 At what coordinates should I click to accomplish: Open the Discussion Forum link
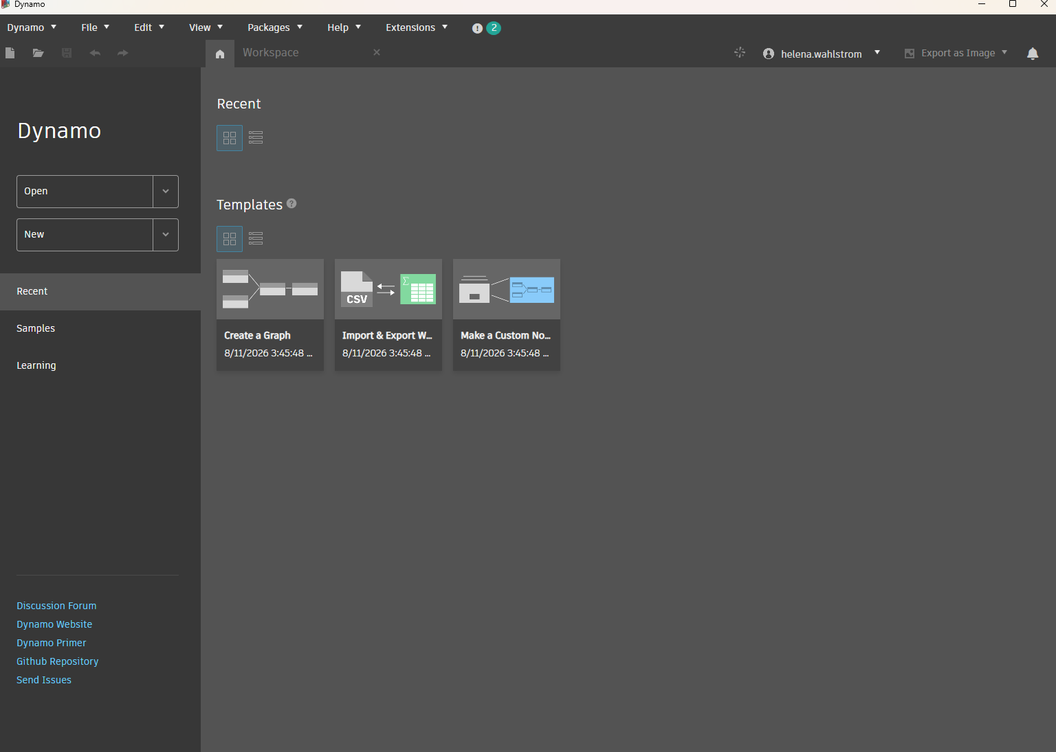click(x=56, y=606)
